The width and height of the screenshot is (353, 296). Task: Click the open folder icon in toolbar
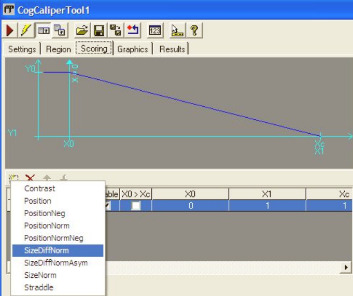click(82, 30)
